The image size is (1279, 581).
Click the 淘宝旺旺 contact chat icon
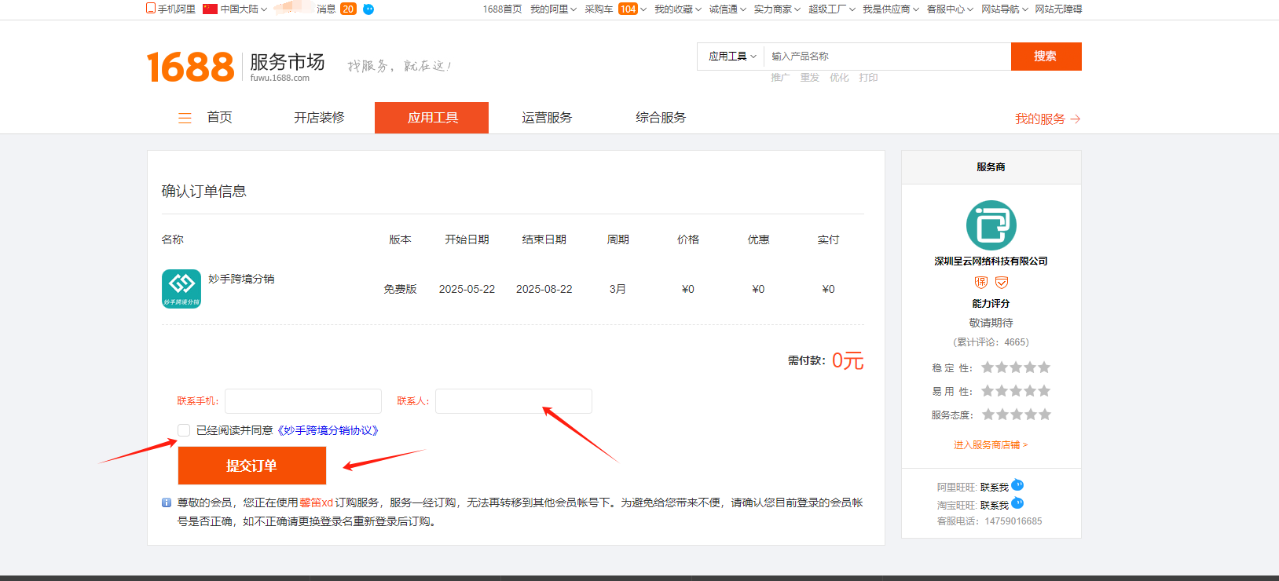1017,502
